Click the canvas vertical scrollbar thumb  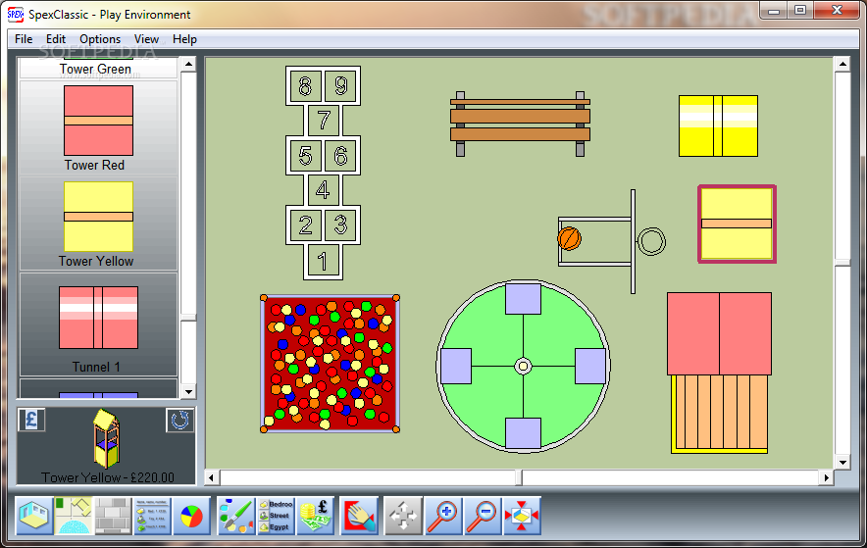point(842,263)
